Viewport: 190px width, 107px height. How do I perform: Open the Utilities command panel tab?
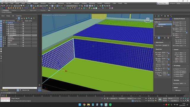171,16
